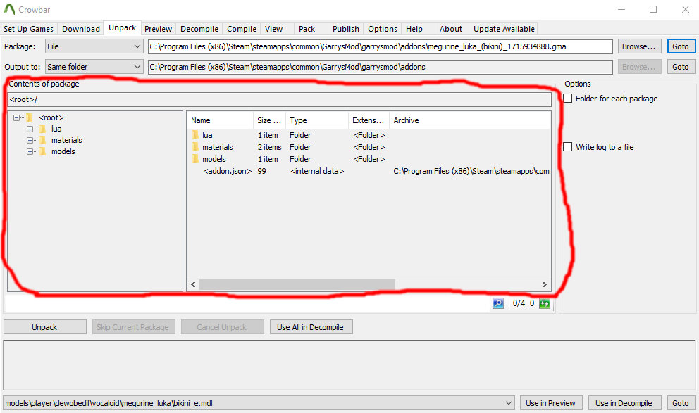Click the bottom-right Goto button
The height and width of the screenshot is (413, 699).
coord(681,403)
